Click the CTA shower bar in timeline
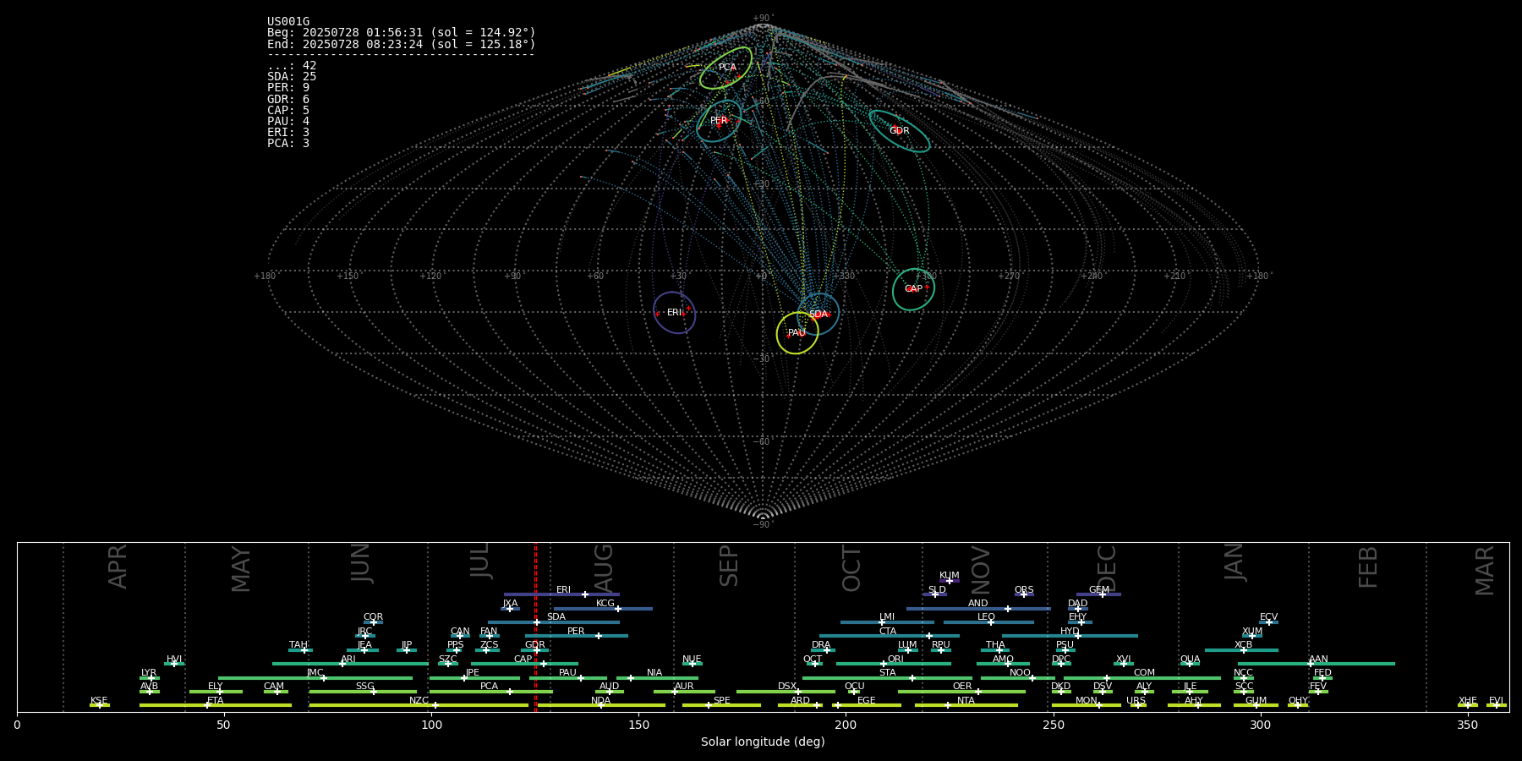 [890, 636]
